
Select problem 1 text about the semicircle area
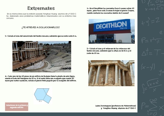coord(41,36)
